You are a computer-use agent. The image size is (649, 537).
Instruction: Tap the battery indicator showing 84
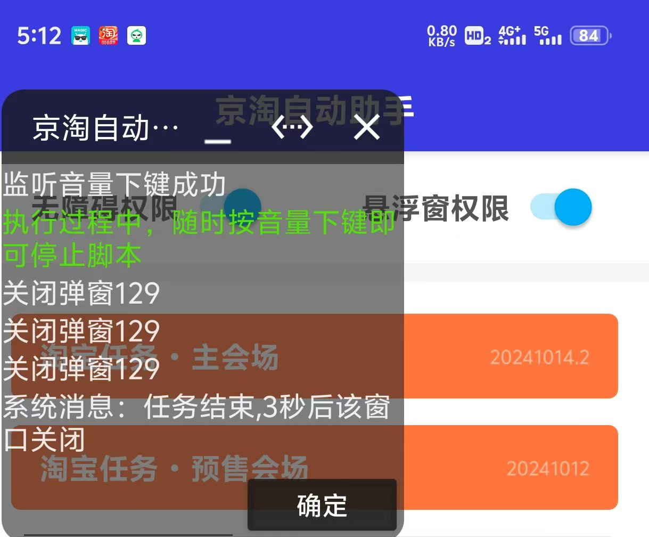(x=590, y=36)
